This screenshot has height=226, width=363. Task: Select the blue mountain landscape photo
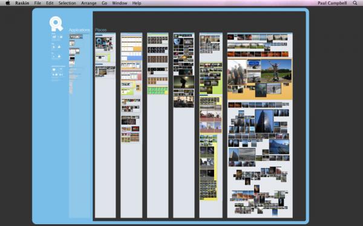click(279, 146)
